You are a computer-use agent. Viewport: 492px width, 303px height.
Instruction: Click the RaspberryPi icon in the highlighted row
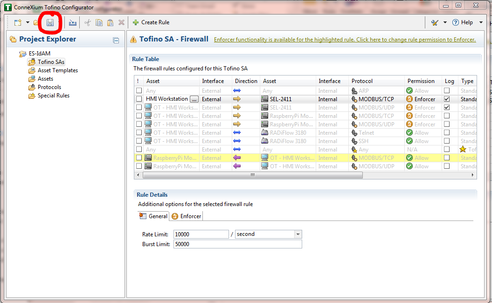(x=148, y=158)
